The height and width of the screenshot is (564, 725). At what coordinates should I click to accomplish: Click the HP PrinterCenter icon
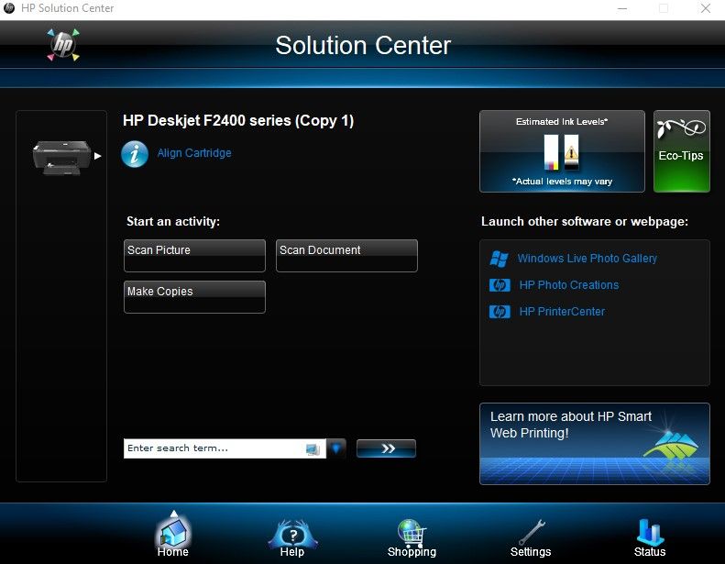(500, 312)
